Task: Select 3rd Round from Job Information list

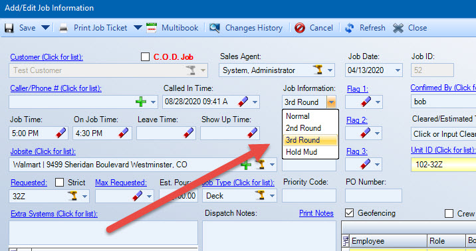Action: pos(310,140)
